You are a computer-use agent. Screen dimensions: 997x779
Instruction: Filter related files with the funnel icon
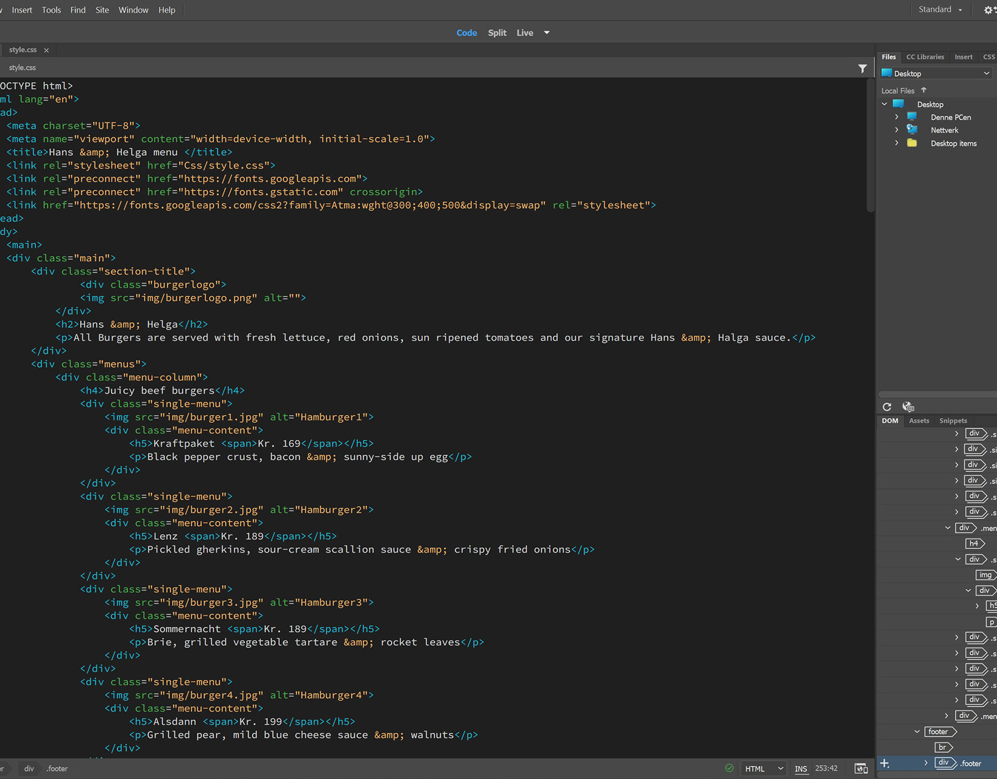coord(862,69)
